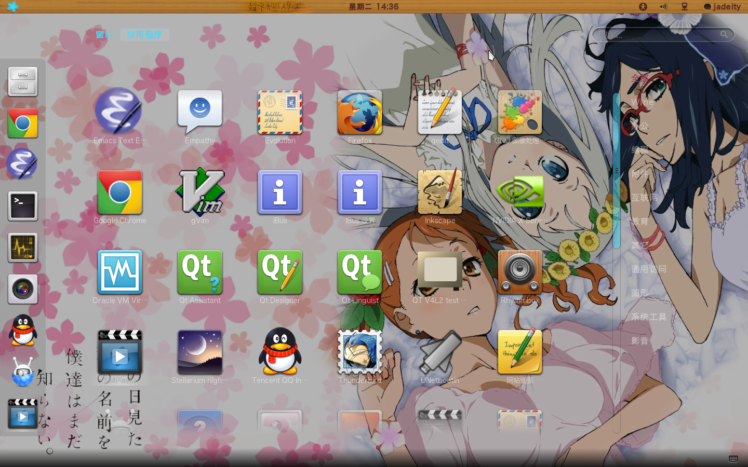The height and width of the screenshot is (467, 748).
Task: Click the magnifier icon in search box
Action: pyautogui.click(x=724, y=35)
